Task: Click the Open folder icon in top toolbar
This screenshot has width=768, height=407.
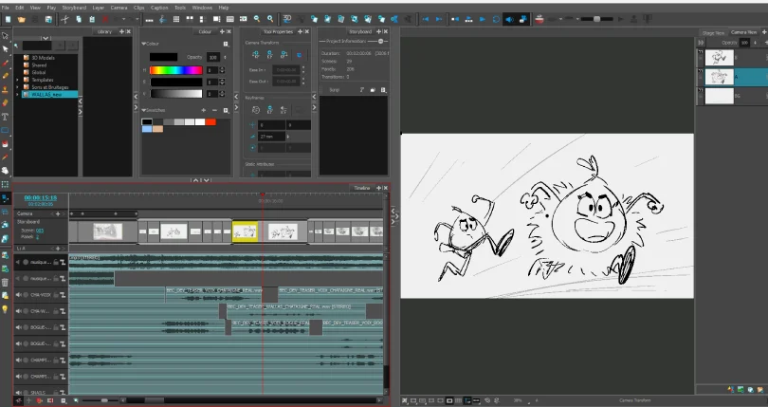Action: click(x=21, y=19)
